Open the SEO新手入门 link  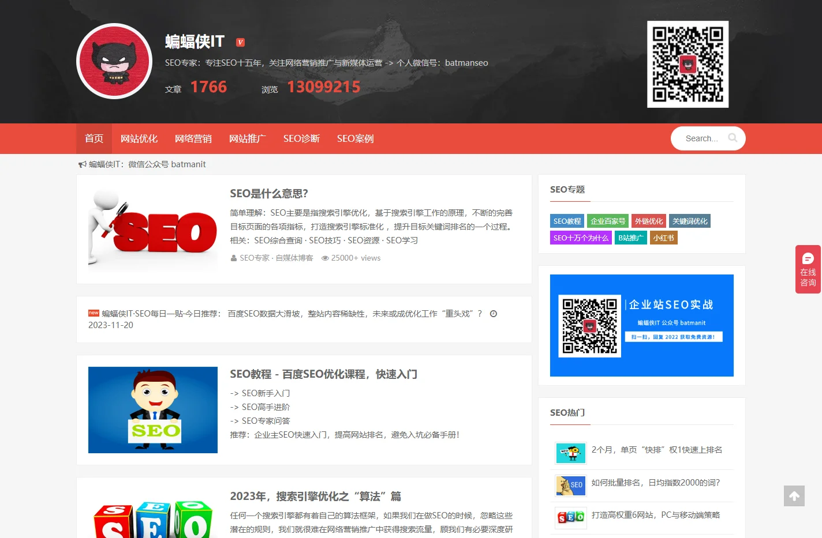tap(266, 393)
